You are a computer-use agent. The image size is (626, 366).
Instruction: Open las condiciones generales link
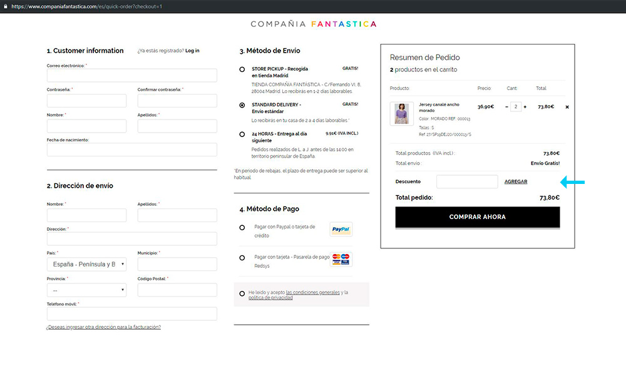(x=312, y=292)
